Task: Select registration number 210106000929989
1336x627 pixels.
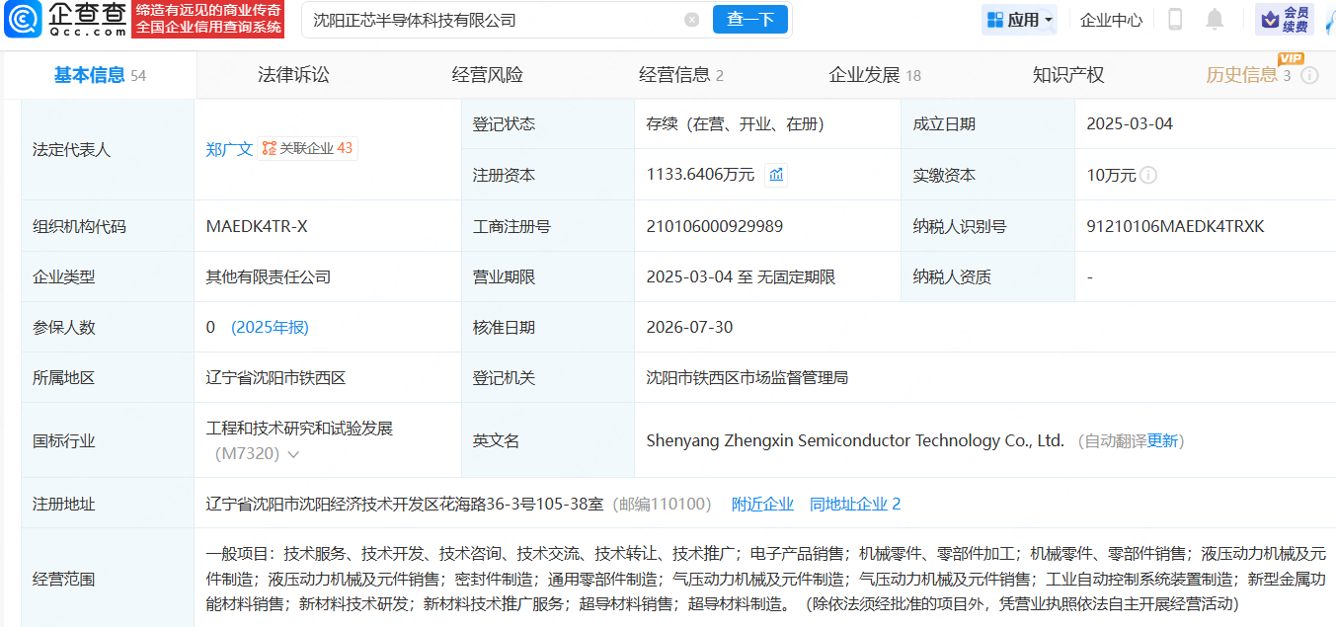Action: [x=715, y=226]
